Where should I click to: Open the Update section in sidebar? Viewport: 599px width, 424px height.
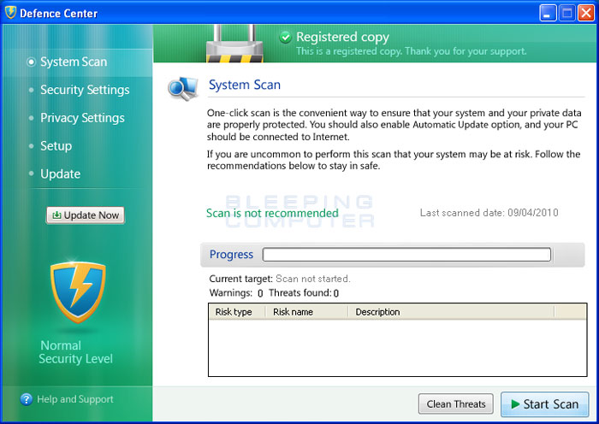coord(61,174)
